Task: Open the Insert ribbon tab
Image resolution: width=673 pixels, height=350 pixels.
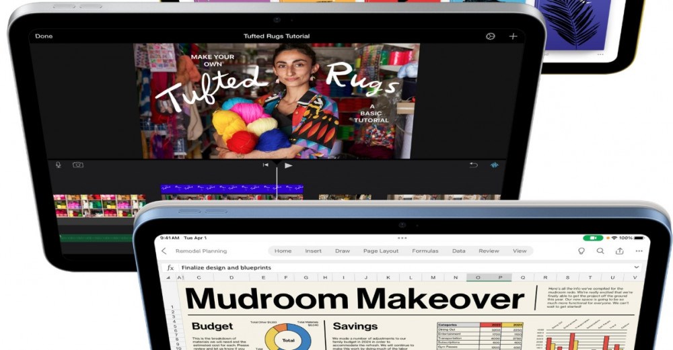Action: click(313, 251)
